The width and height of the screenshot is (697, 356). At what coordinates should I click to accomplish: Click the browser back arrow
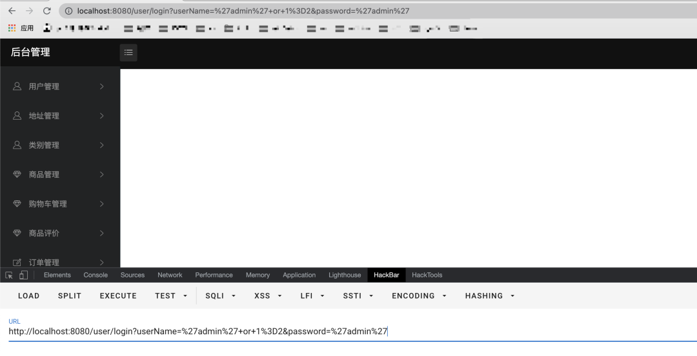(12, 11)
